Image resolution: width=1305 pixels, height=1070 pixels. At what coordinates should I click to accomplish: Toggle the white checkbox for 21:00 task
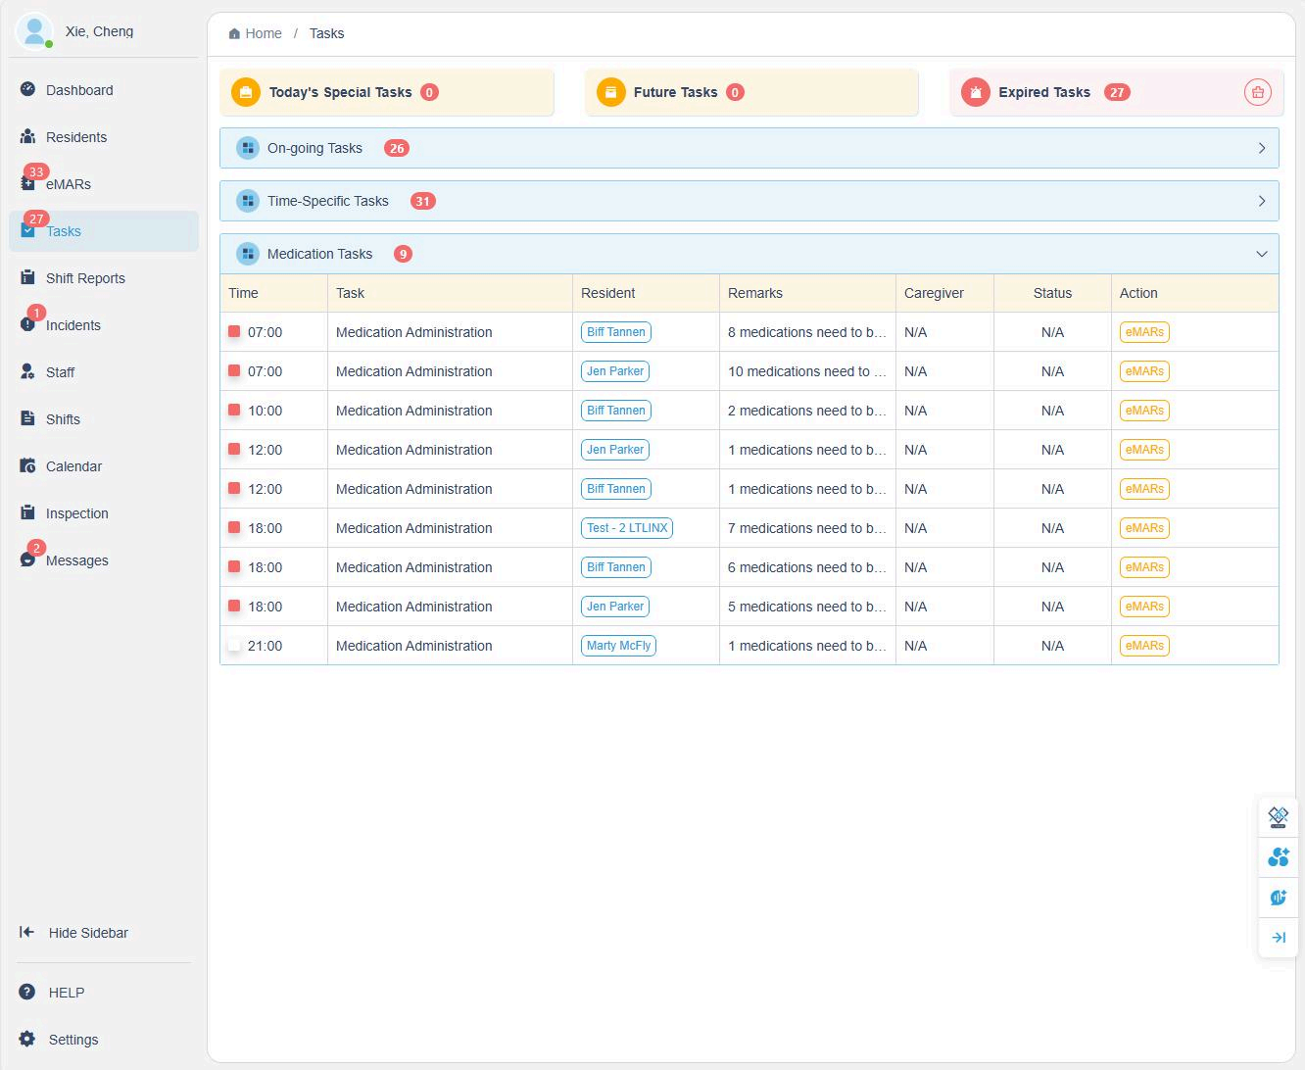coord(234,645)
